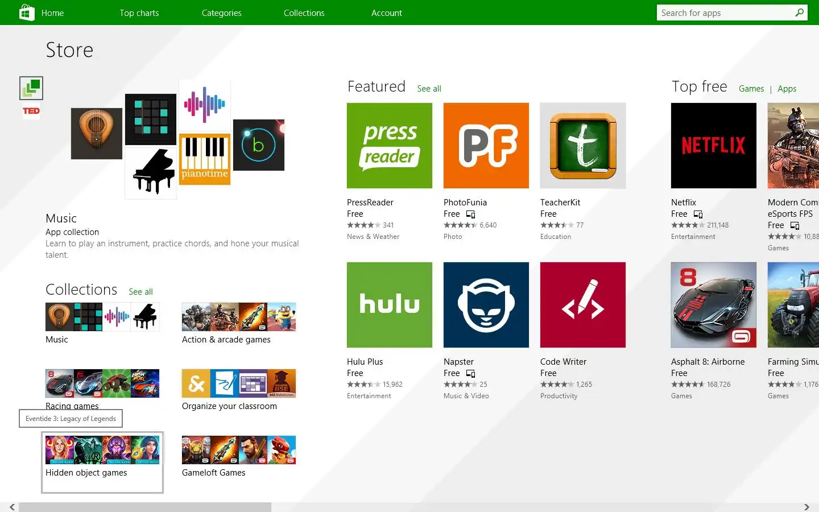819x512 pixels.
Task: Go to the Home tab
Action: pyautogui.click(x=52, y=13)
